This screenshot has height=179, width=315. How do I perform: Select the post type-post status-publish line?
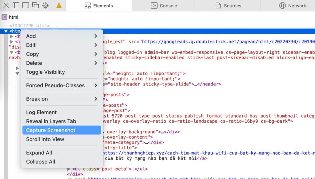pos(209,116)
